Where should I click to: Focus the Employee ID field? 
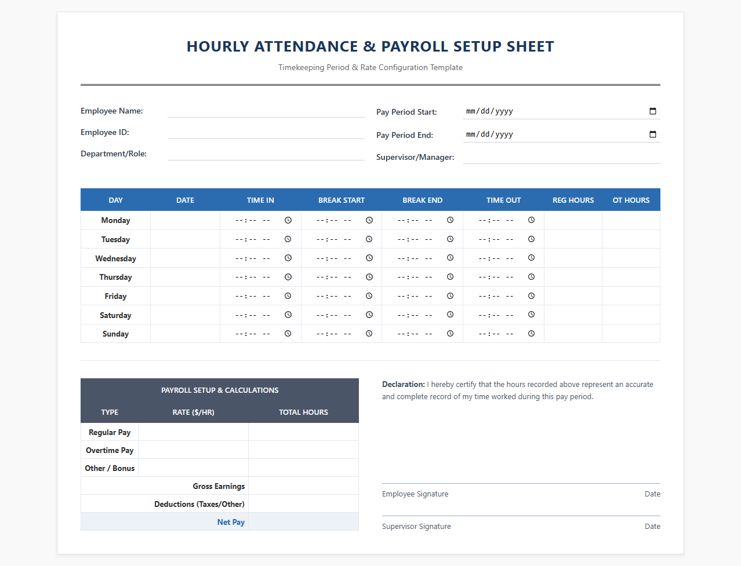pyautogui.click(x=266, y=132)
